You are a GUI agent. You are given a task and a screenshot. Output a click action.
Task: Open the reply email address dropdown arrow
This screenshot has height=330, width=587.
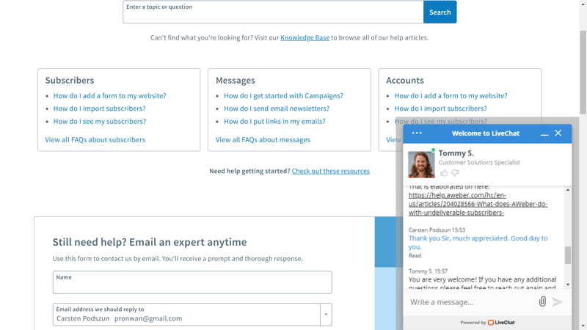click(x=326, y=315)
